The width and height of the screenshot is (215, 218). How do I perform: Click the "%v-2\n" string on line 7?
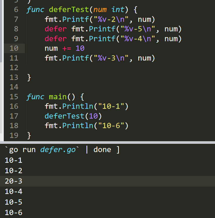click(111, 19)
